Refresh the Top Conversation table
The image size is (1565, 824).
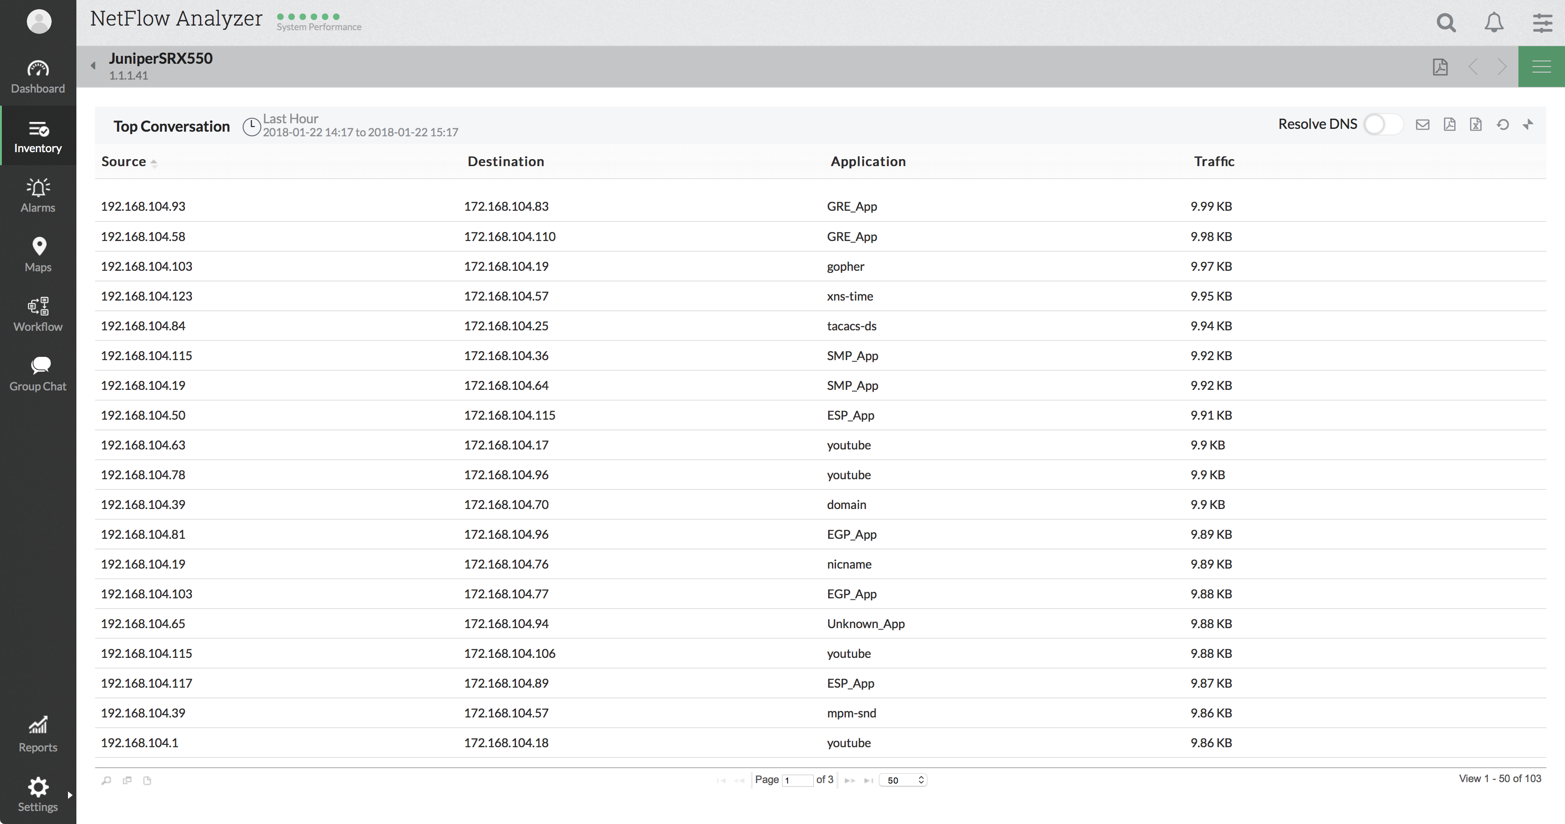(1503, 124)
